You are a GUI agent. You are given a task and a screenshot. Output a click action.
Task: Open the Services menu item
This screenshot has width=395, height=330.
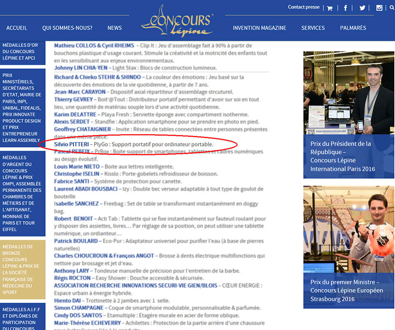click(x=313, y=28)
